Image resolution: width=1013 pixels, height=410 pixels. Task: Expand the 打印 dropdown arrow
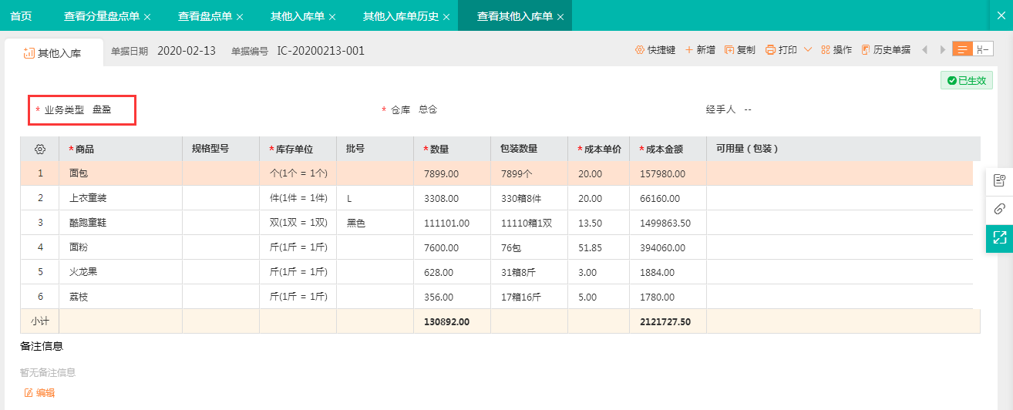(x=807, y=50)
